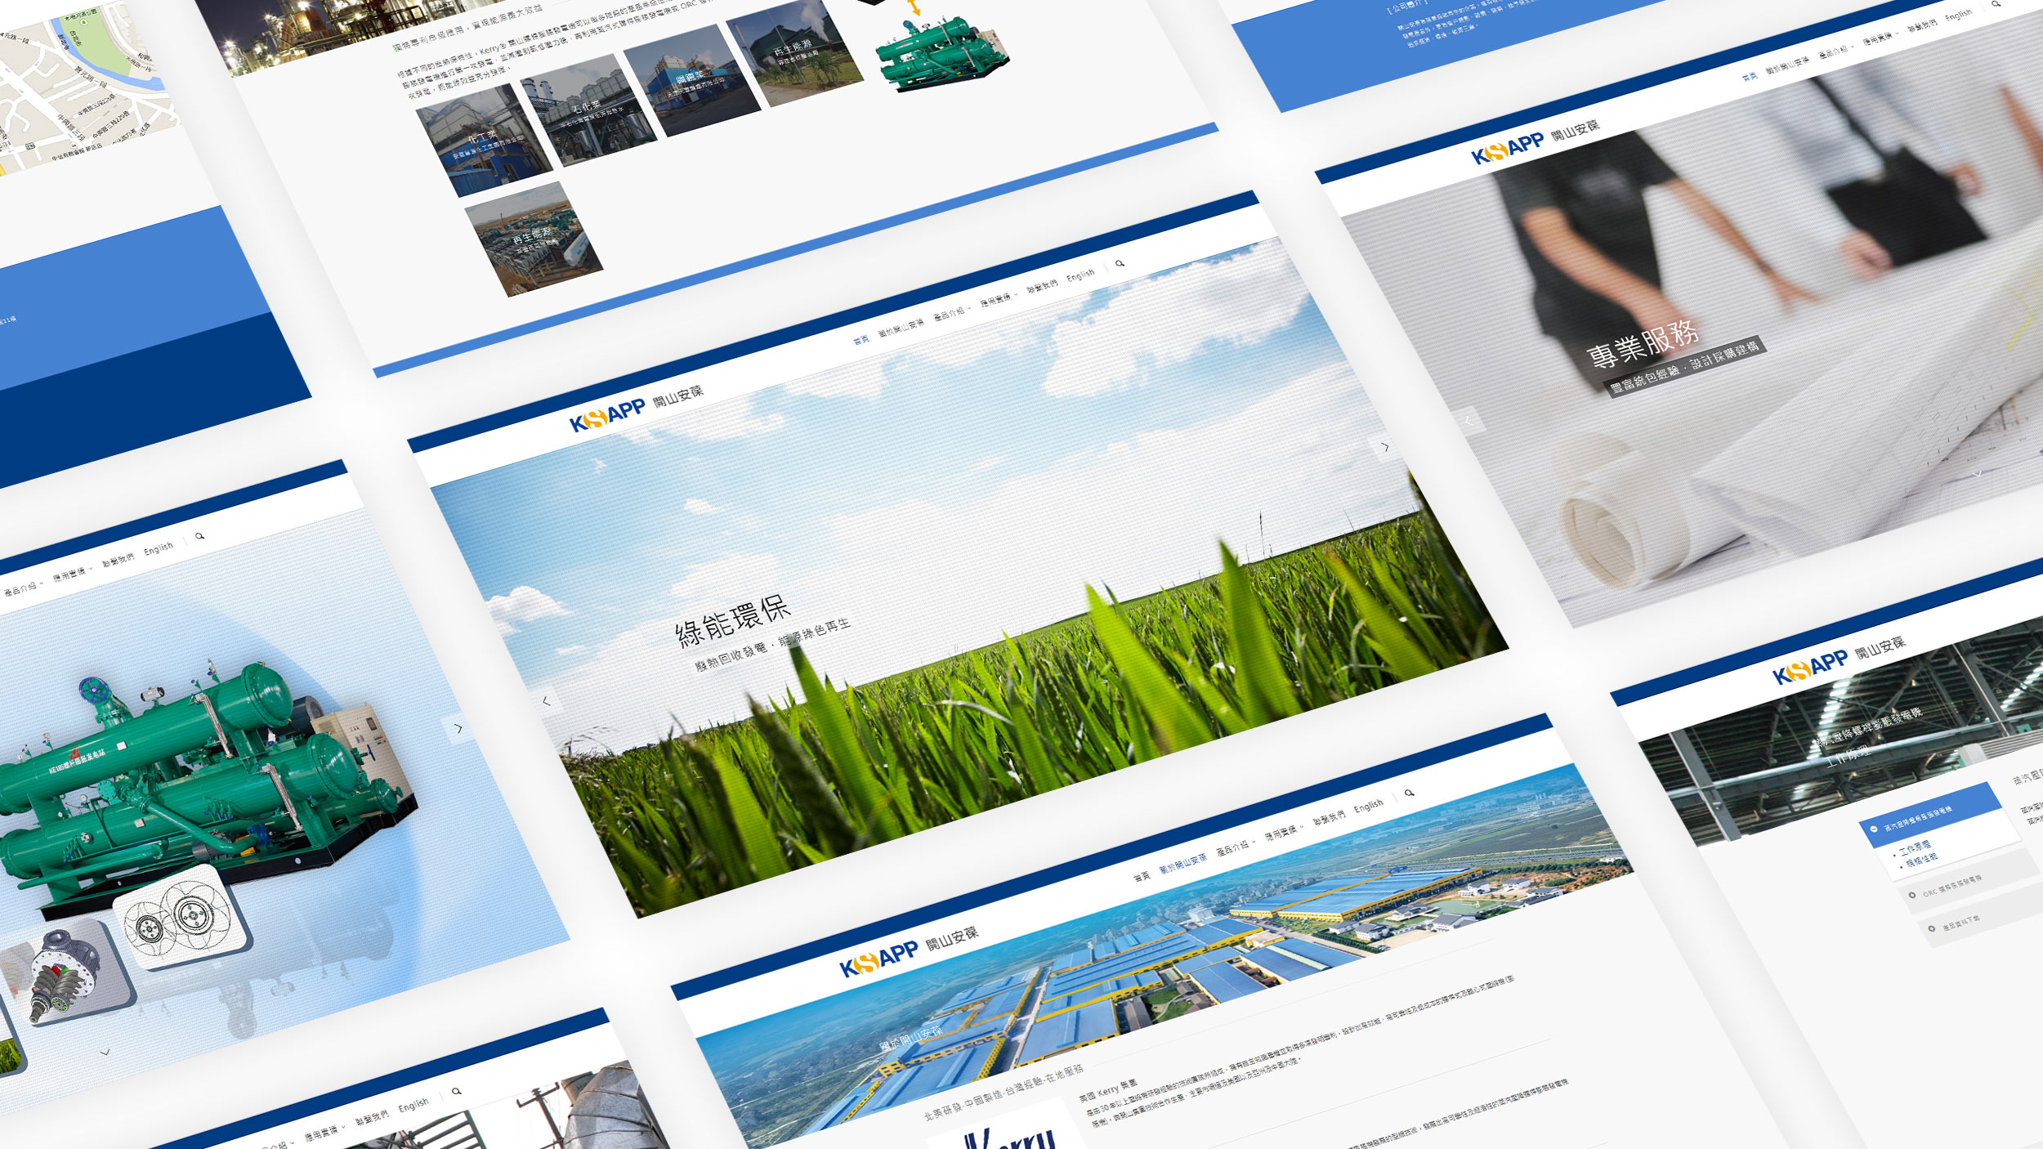Open 產品介紹 on 專業服務 page
2043x1149 pixels.
point(1833,51)
